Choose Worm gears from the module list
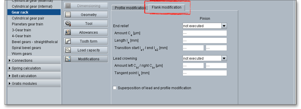 click(22, 54)
